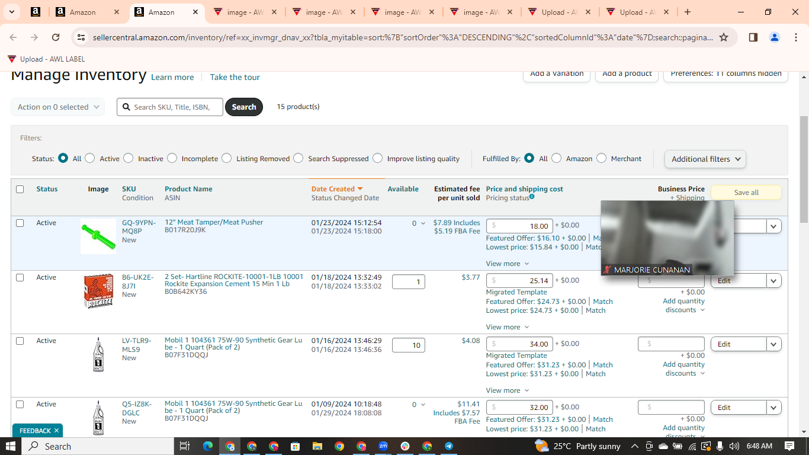The width and height of the screenshot is (809, 455).
Task: Open File Explorer from the taskbar
Action: point(317,446)
